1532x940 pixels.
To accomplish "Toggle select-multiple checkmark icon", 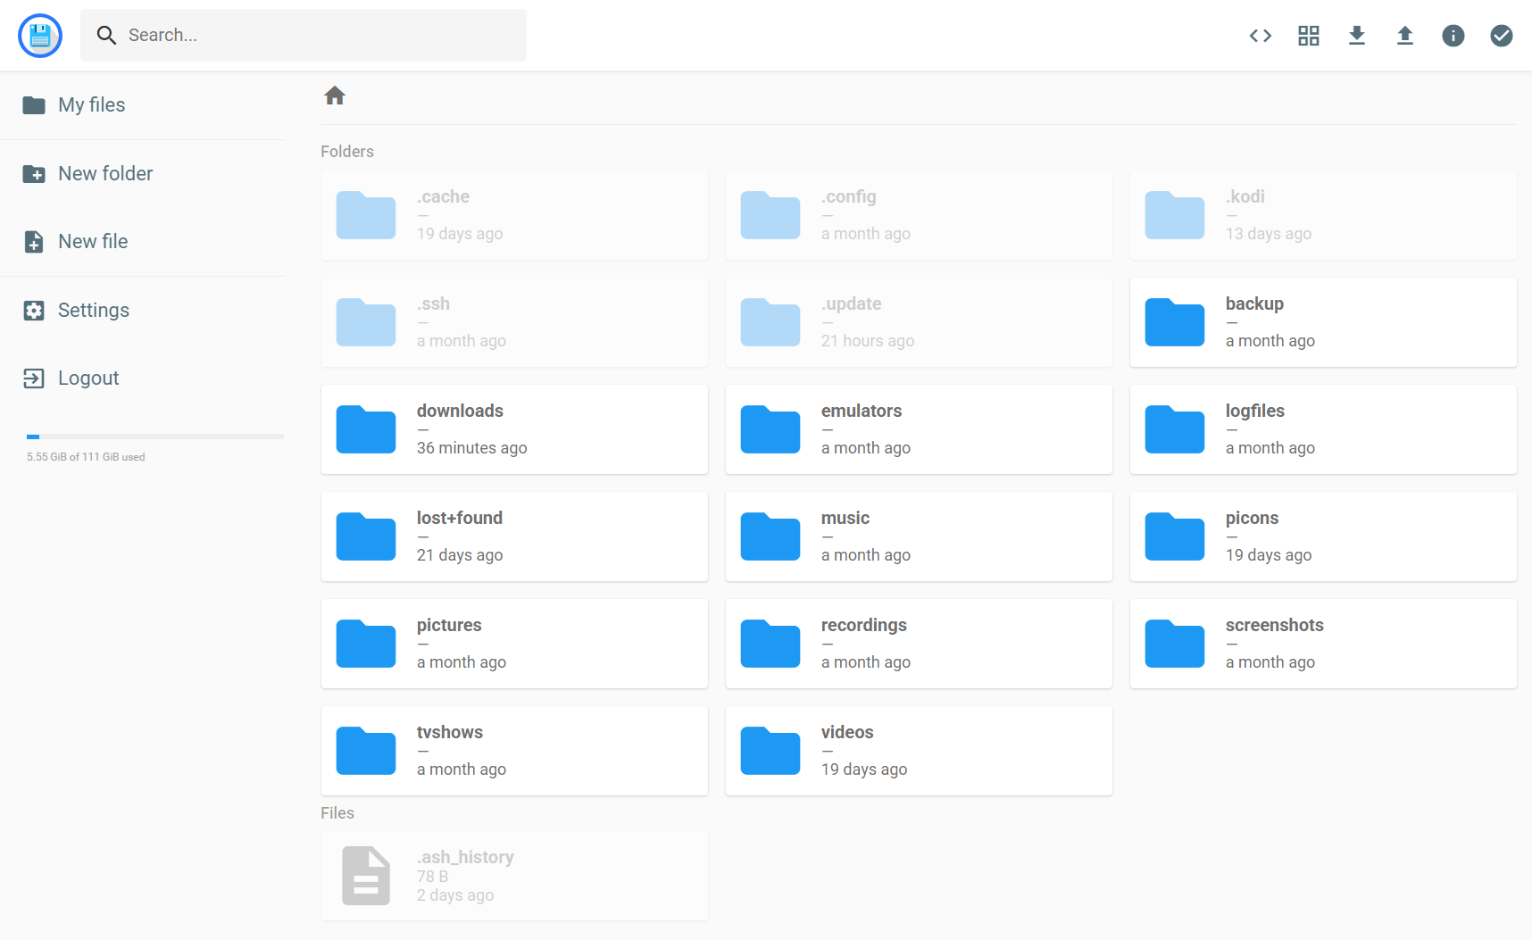I will (x=1501, y=36).
